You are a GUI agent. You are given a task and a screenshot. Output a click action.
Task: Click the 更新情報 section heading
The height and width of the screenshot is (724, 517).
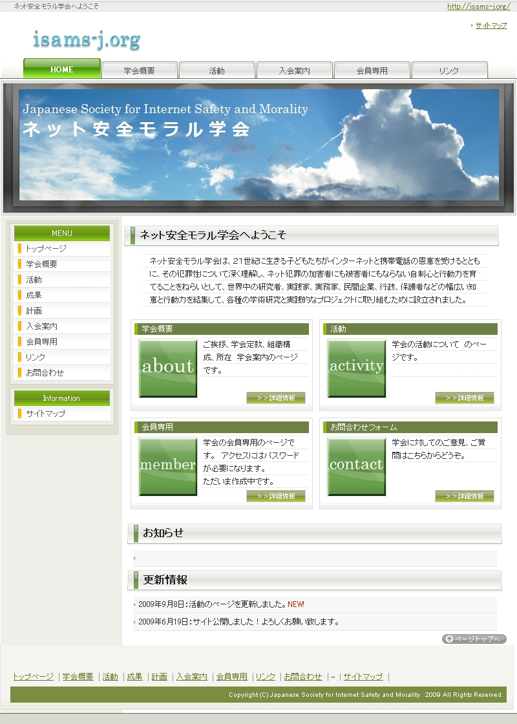(314, 580)
